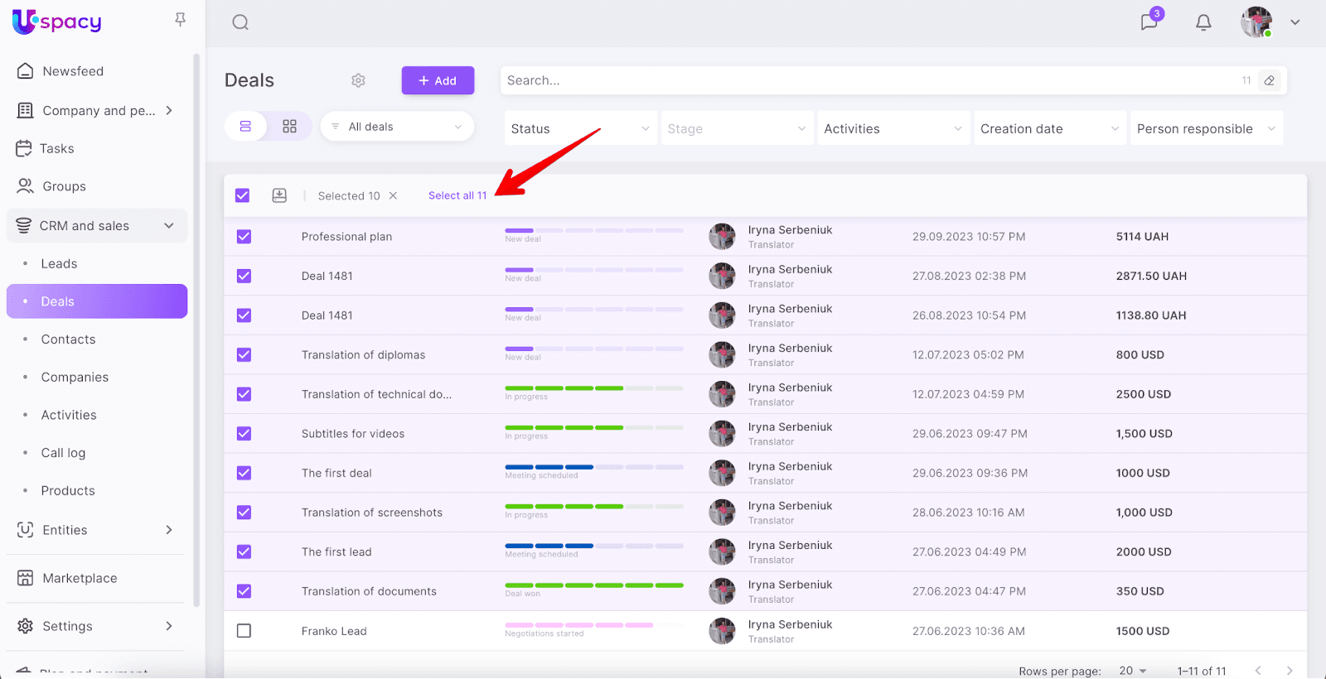Pin the sidebar with pushpin icon
The width and height of the screenshot is (1326, 679).
coord(180,19)
